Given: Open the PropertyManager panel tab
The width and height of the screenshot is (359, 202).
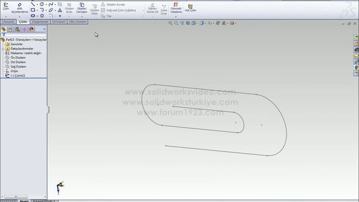Looking at the screenshot, I should point(11,29).
